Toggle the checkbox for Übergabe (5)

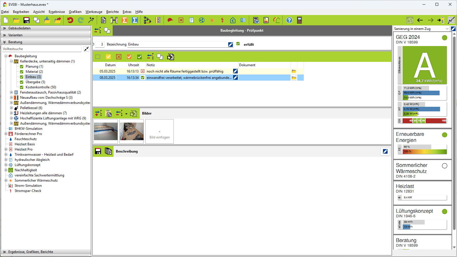[22, 82]
